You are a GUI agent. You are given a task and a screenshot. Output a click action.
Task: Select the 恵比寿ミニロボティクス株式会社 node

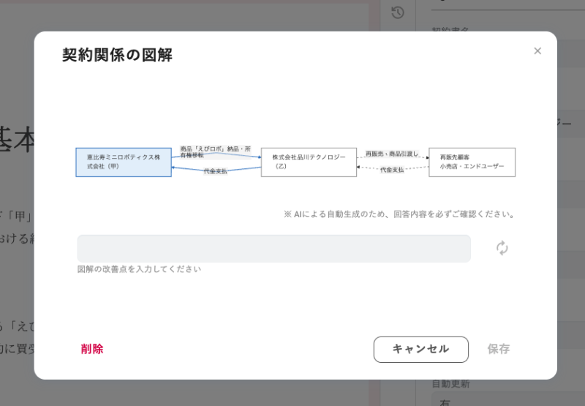click(x=124, y=162)
